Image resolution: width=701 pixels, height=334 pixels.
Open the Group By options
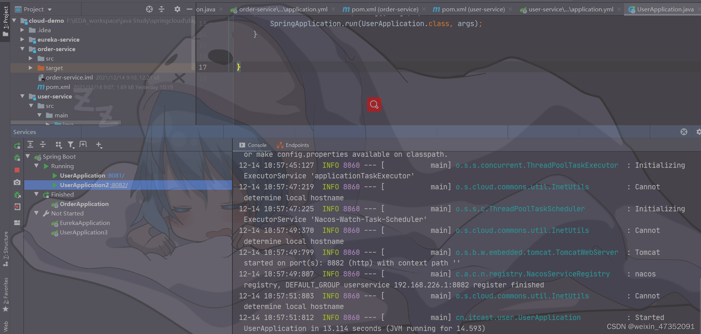[58, 144]
